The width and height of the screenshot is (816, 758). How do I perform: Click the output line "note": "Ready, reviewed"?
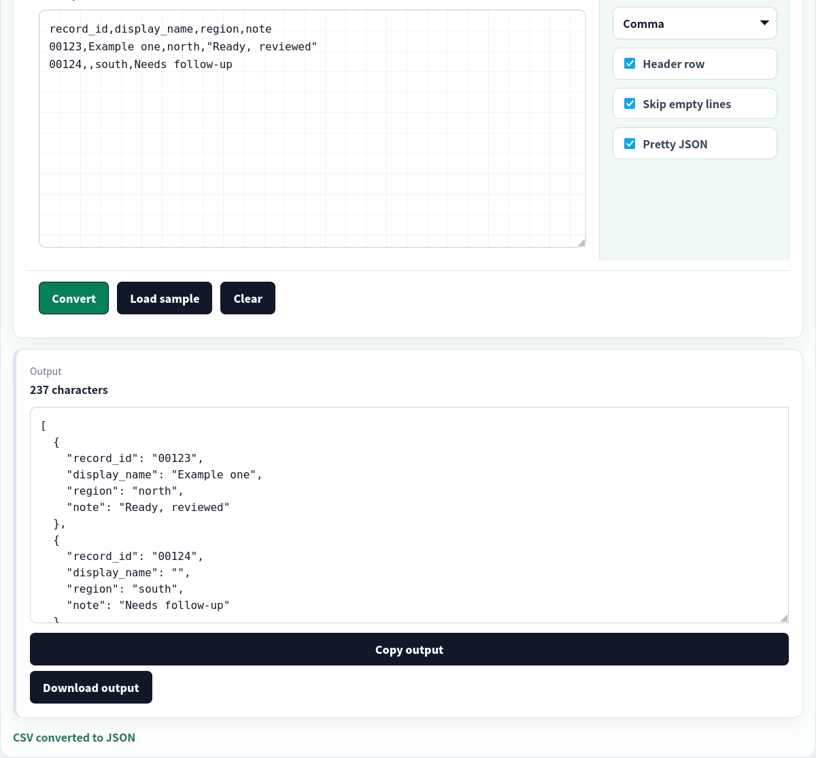pos(148,508)
